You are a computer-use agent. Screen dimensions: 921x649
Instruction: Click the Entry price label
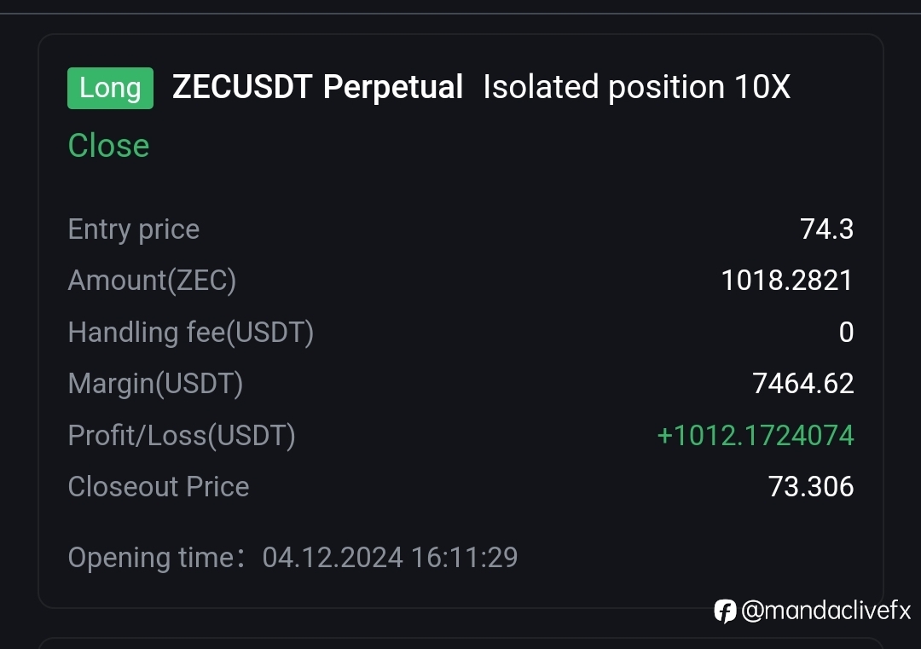tap(134, 229)
